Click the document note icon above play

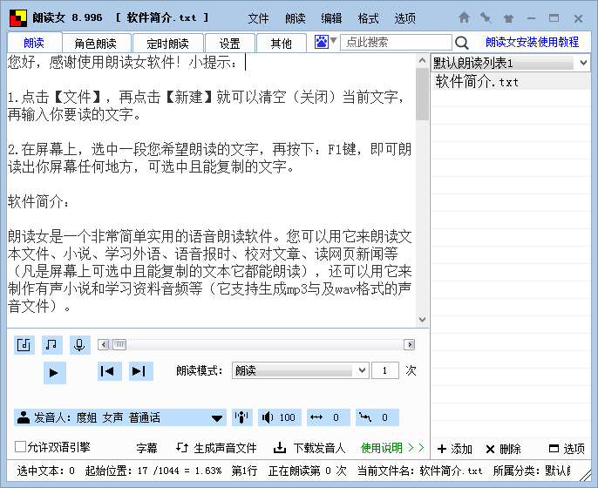click(24, 345)
